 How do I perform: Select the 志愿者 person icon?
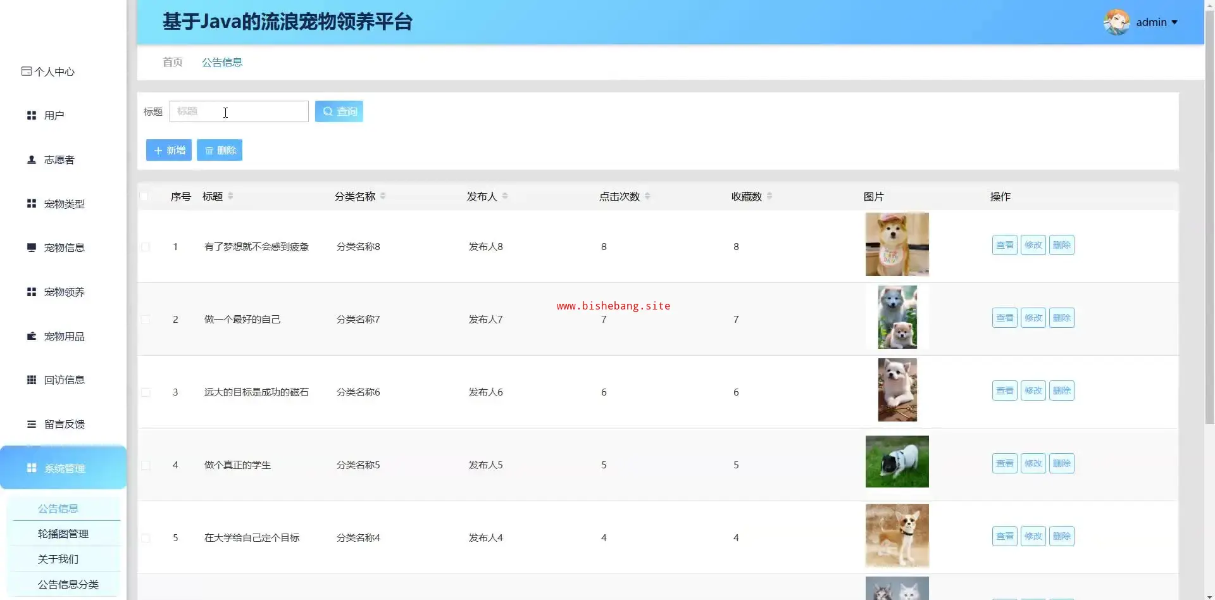tap(31, 159)
